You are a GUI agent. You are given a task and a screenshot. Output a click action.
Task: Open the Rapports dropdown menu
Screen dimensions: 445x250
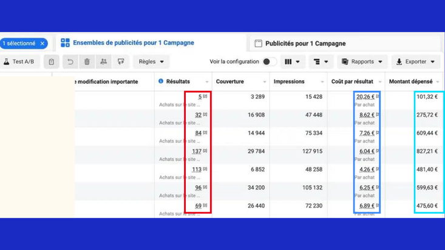362,61
